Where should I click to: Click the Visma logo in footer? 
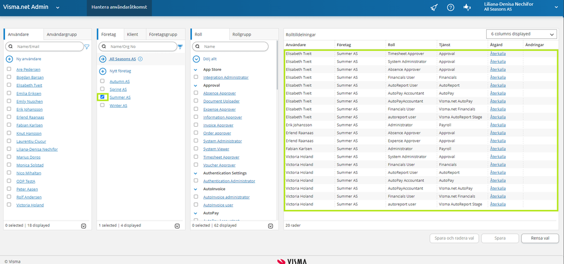click(x=292, y=262)
